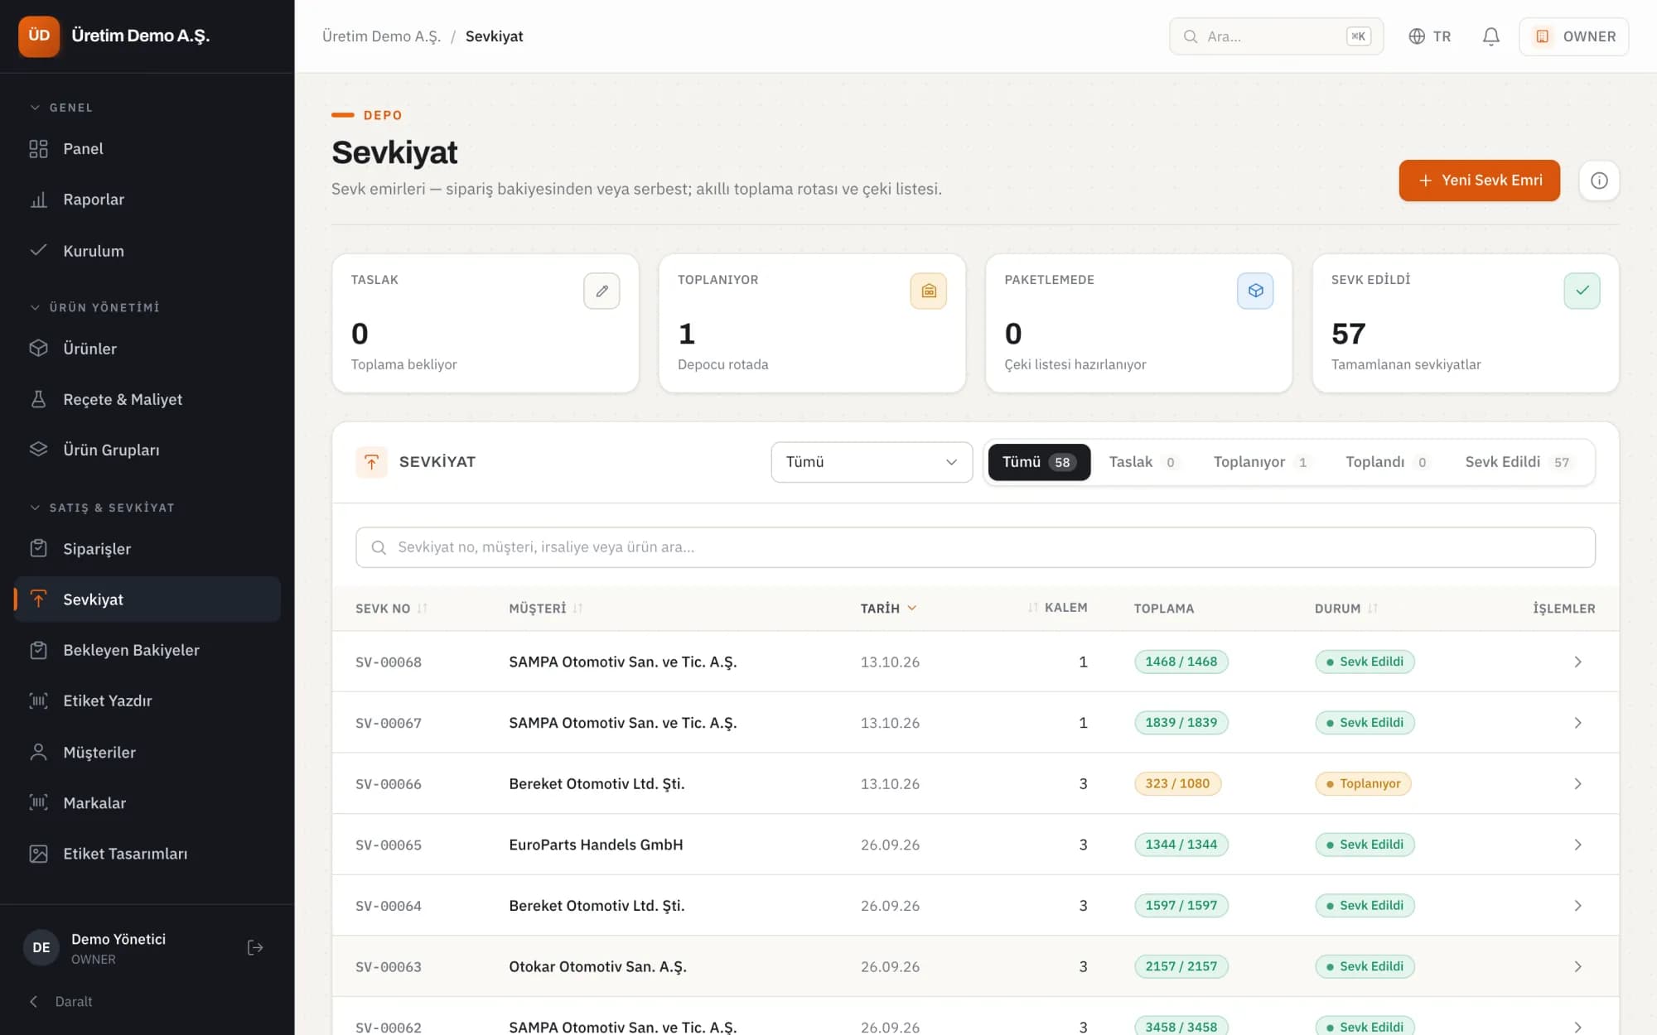The height and width of the screenshot is (1035, 1657).
Task: Open the Raporlar bar chart icon
Action: coord(38,200)
